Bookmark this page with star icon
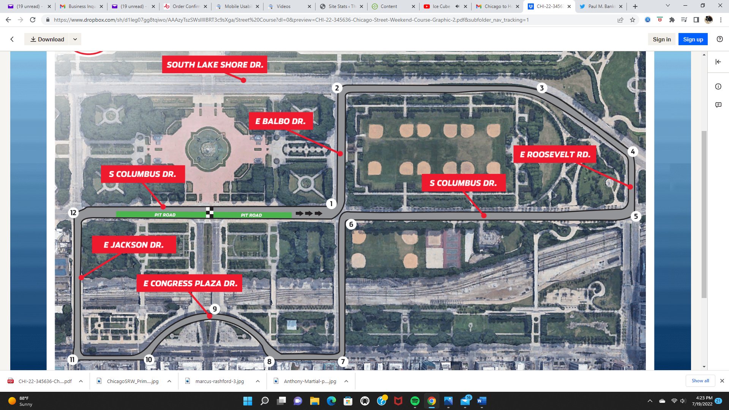The height and width of the screenshot is (410, 729). point(633,20)
